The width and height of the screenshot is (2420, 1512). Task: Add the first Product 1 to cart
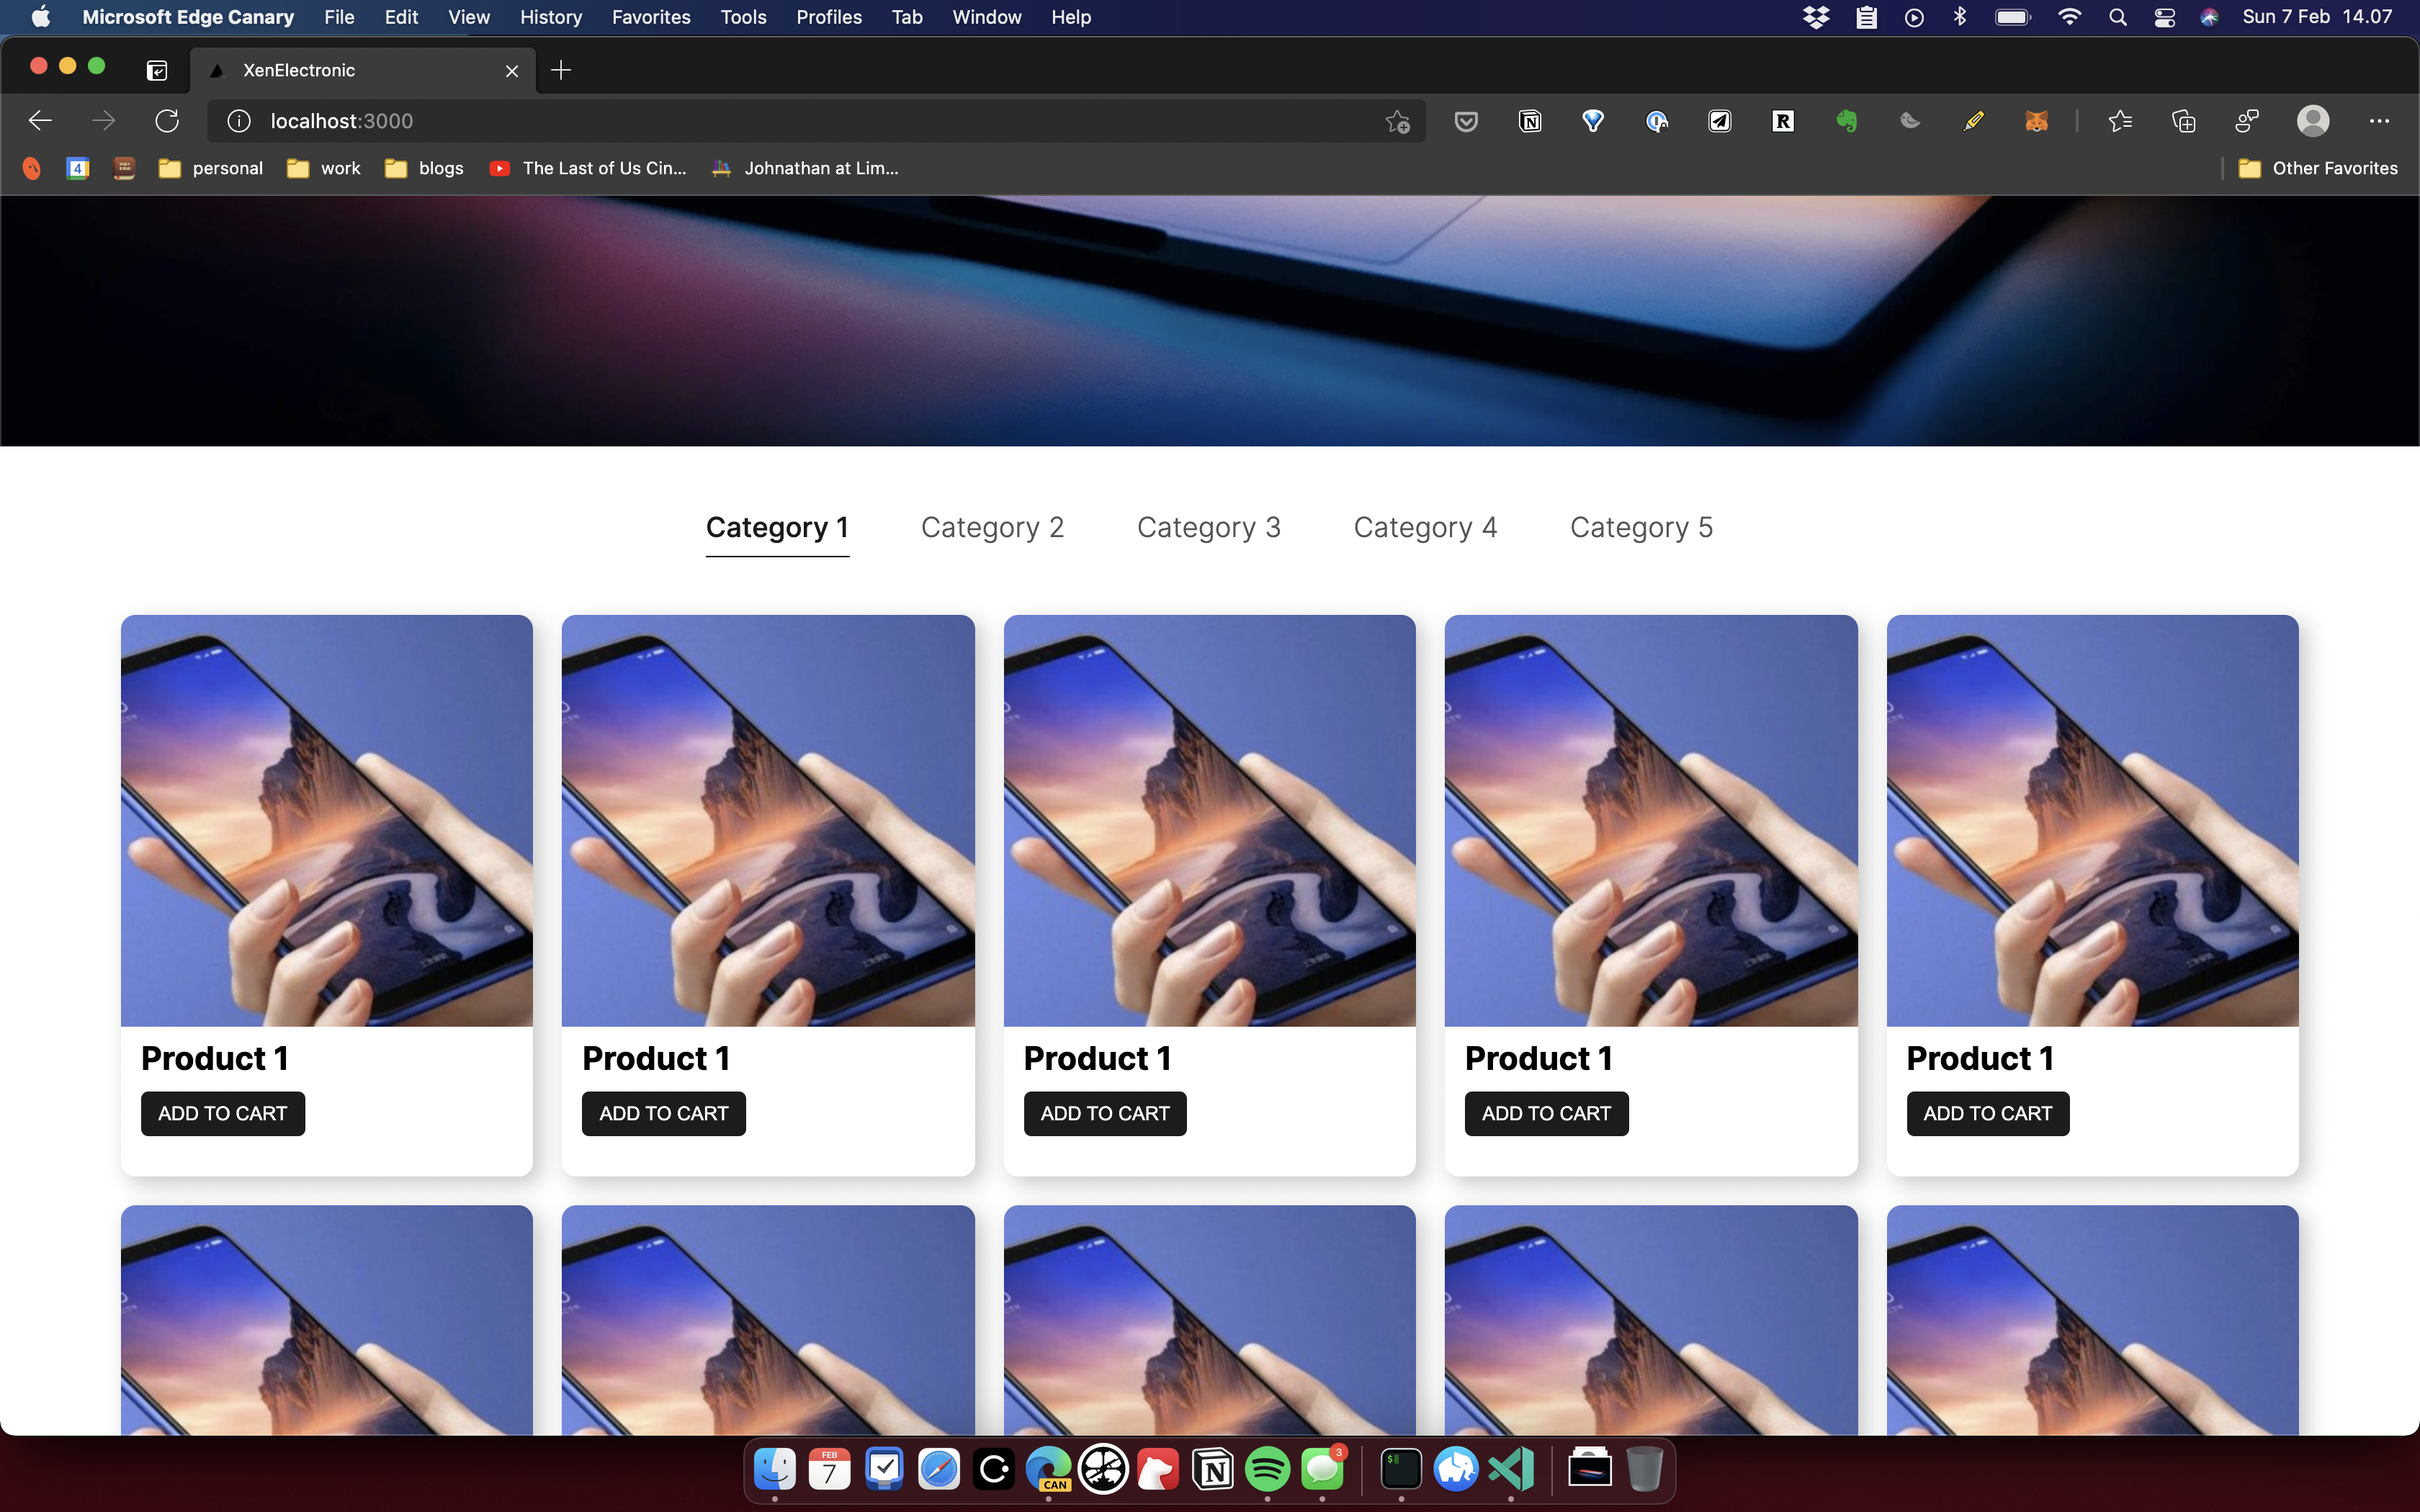[x=222, y=1113]
